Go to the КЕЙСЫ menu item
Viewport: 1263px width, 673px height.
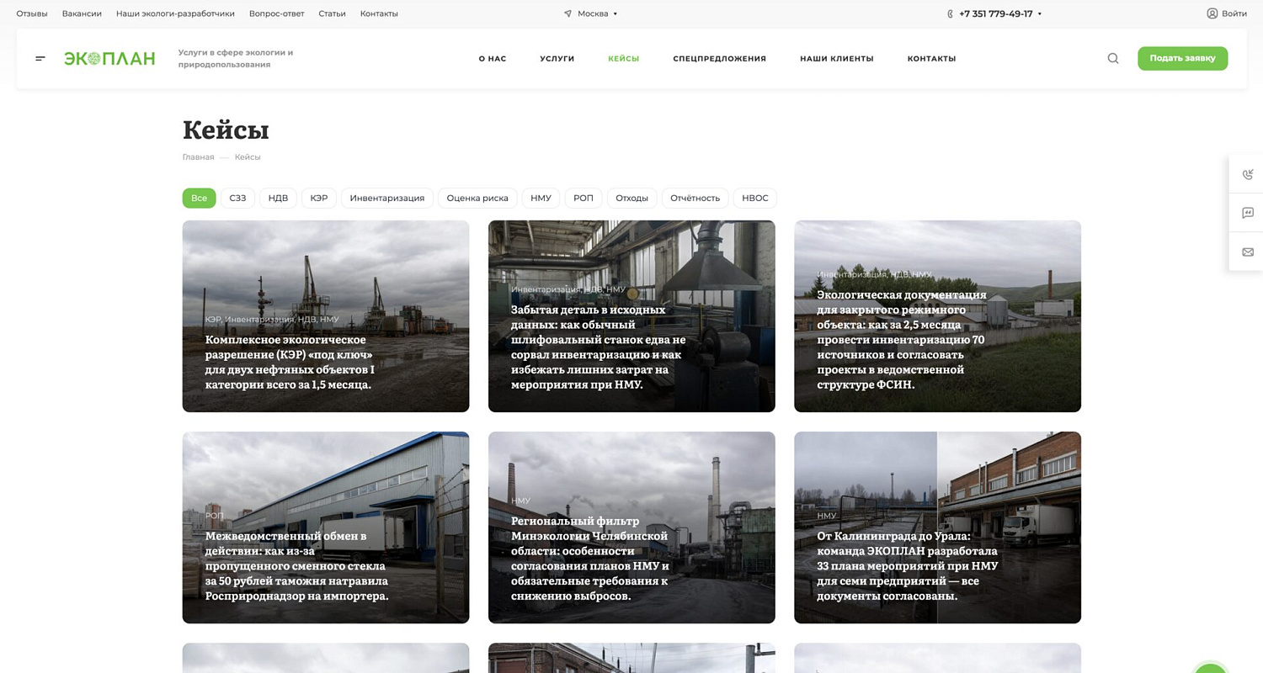click(x=624, y=59)
